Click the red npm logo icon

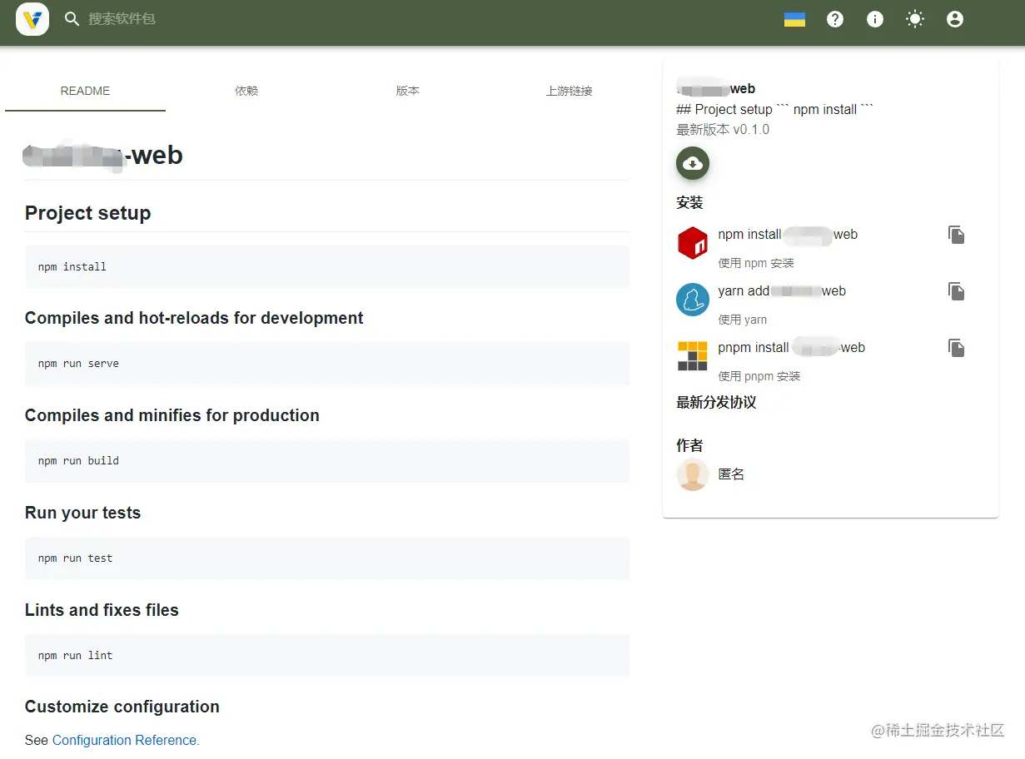tap(693, 243)
